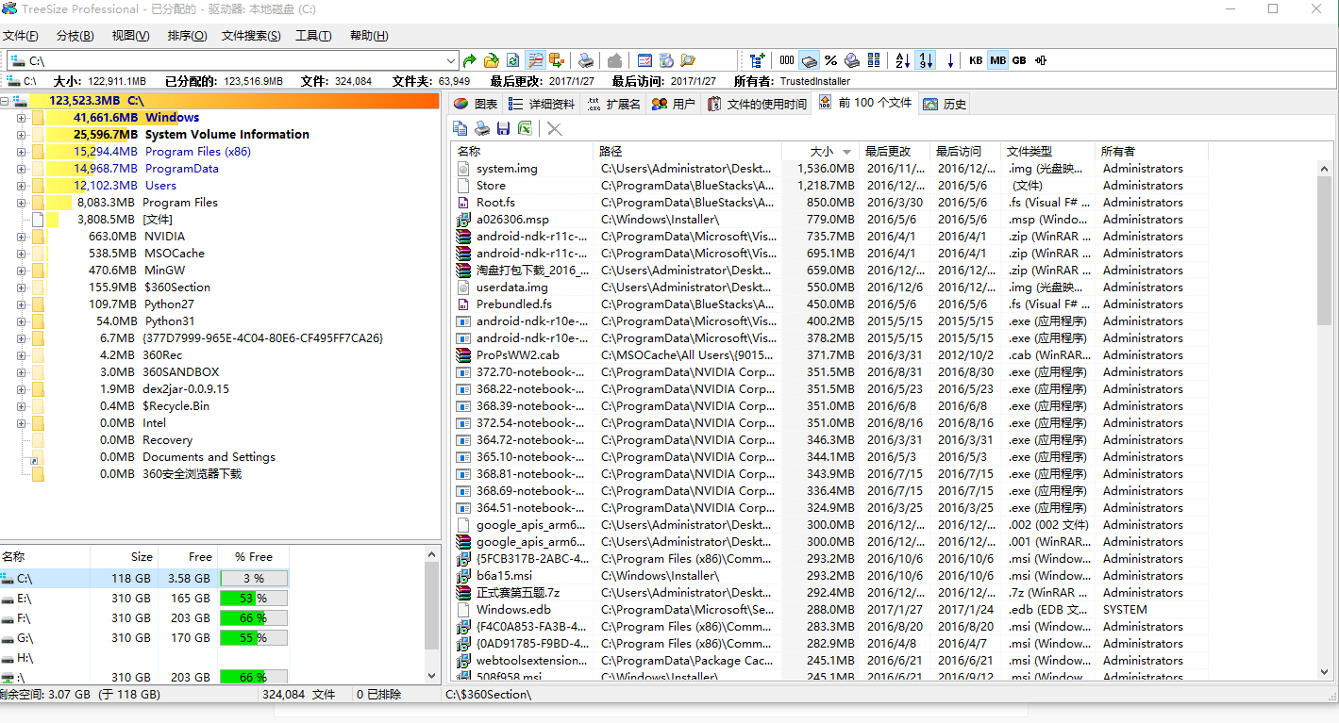Switch to the 文件的使用时间 tab
Viewport: 1339px width, 723px height.
(x=757, y=104)
